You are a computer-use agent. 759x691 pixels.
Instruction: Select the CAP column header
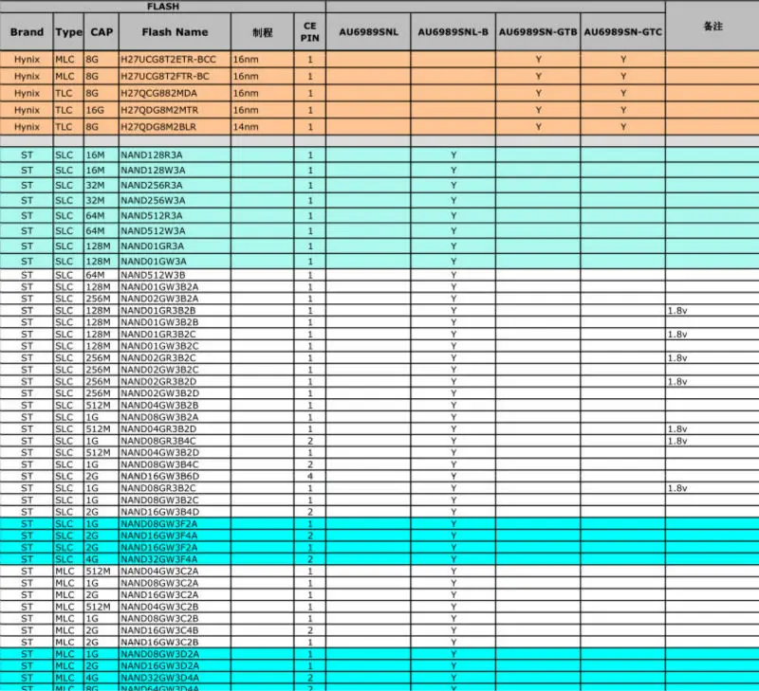pyautogui.click(x=102, y=32)
